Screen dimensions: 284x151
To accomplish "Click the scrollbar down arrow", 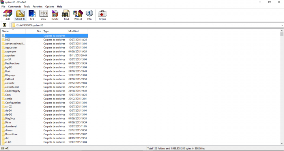I will tap(282, 143).
